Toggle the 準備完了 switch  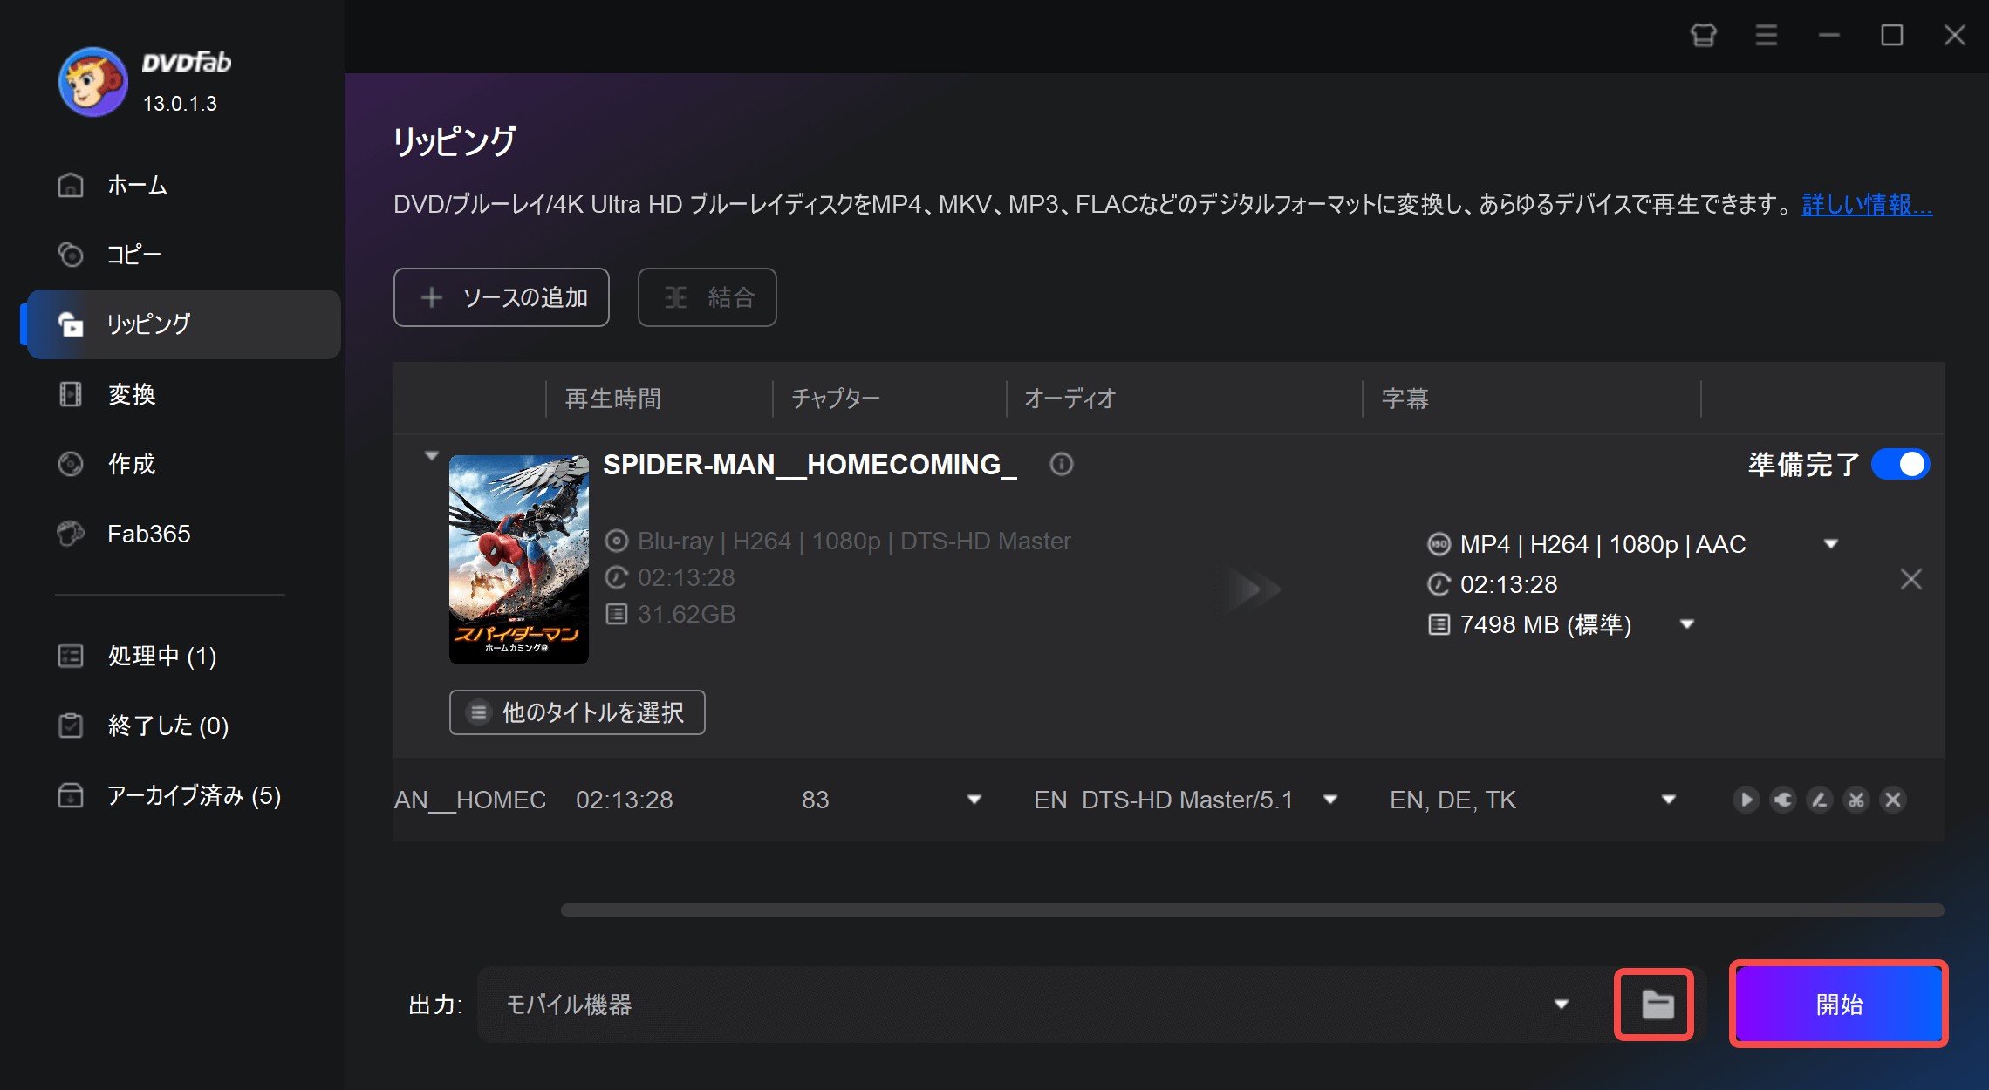point(1901,464)
